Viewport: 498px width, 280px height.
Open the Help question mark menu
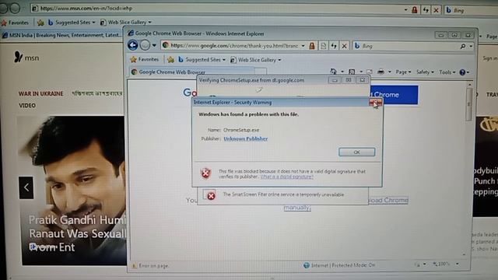pos(464,72)
